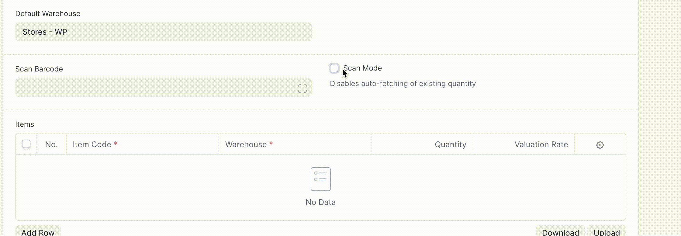Click inside the Scan Barcode input field
This screenshot has height=236, width=681.
pyautogui.click(x=155, y=87)
